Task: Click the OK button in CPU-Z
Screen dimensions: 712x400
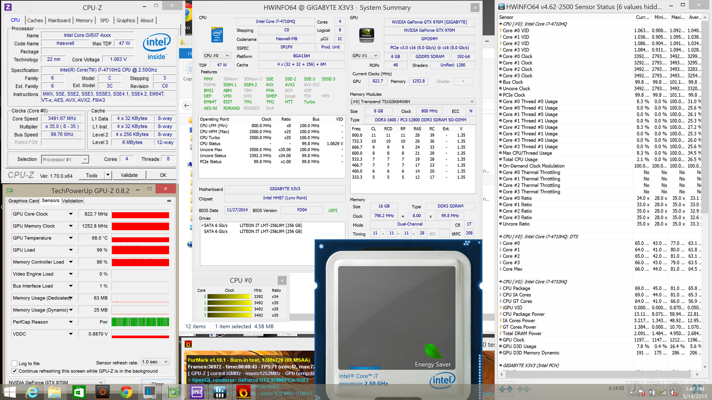Action: 163,175
